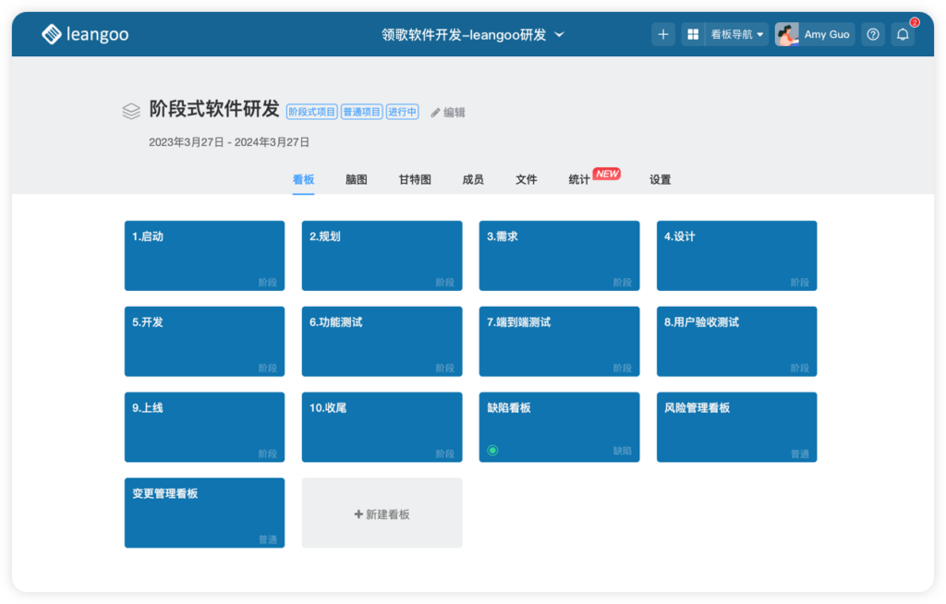Open the notifications bell with red badge

click(x=903, y=33)
